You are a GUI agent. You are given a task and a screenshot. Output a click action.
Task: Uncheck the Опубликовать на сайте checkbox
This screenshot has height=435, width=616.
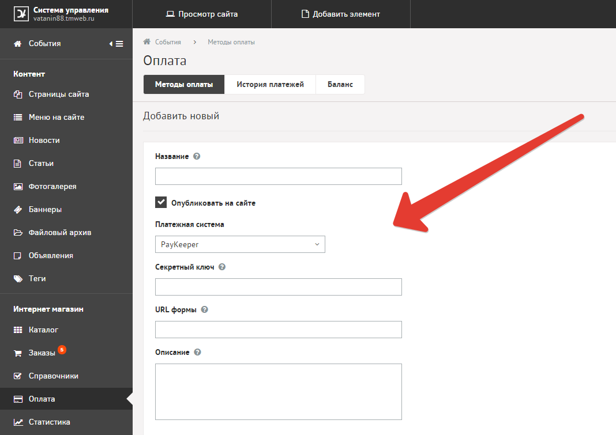[x=161, y=202]
